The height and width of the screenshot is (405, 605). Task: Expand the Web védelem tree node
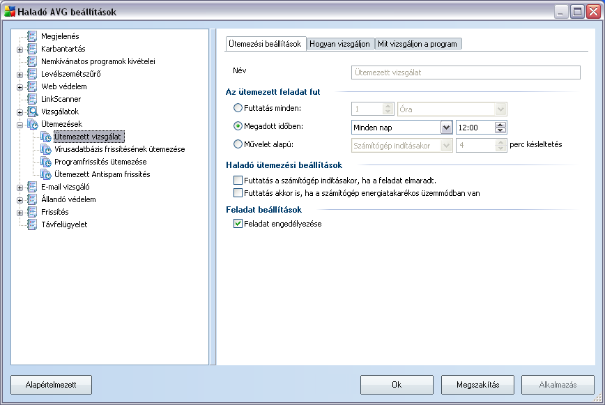pos(20,87)
